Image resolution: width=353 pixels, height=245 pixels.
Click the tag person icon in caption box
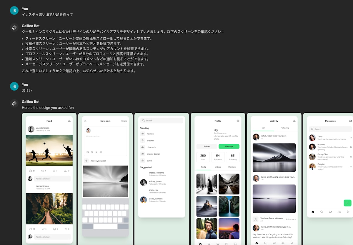[96, 152]
